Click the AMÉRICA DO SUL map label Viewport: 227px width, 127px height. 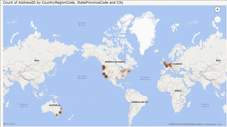tap(140, 102)
